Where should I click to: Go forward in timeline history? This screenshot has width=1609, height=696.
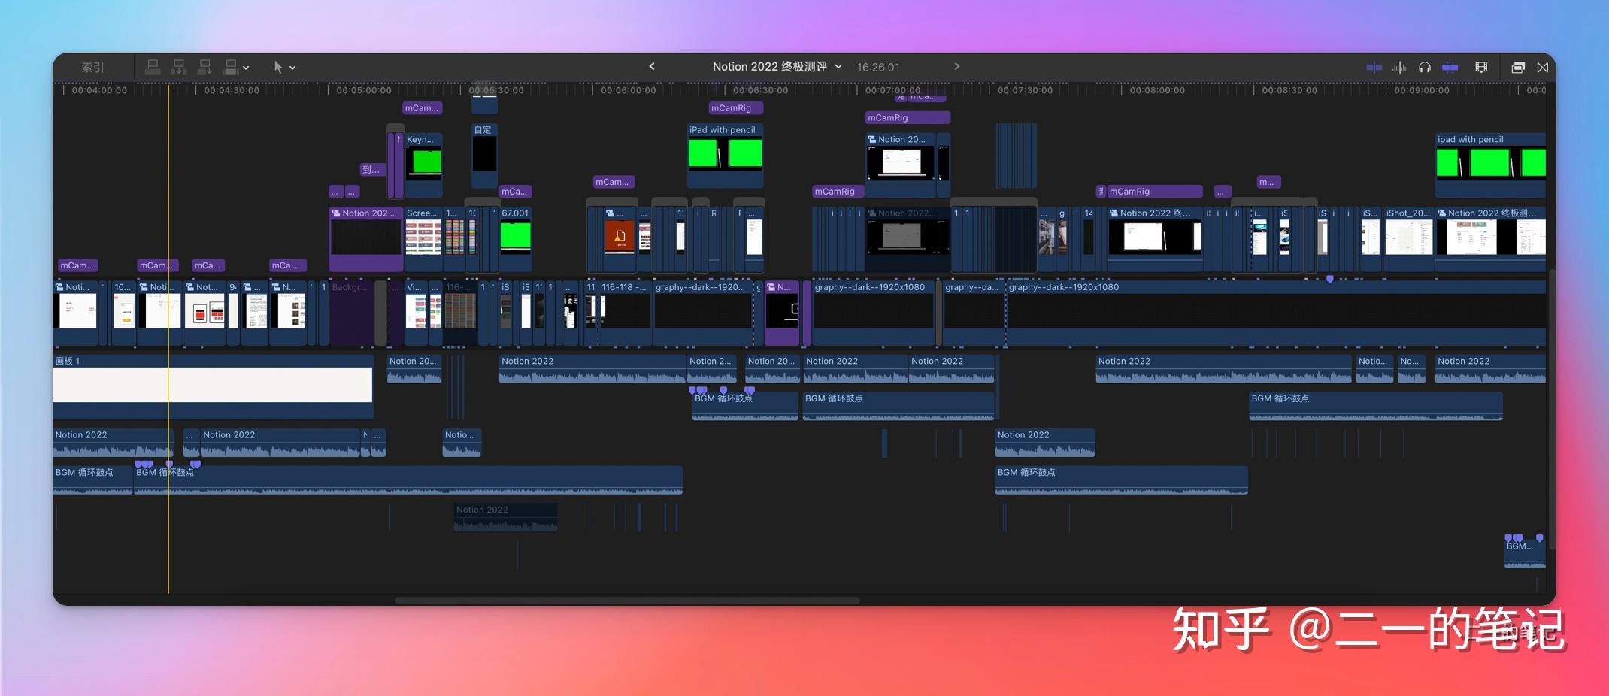point(956,66)
